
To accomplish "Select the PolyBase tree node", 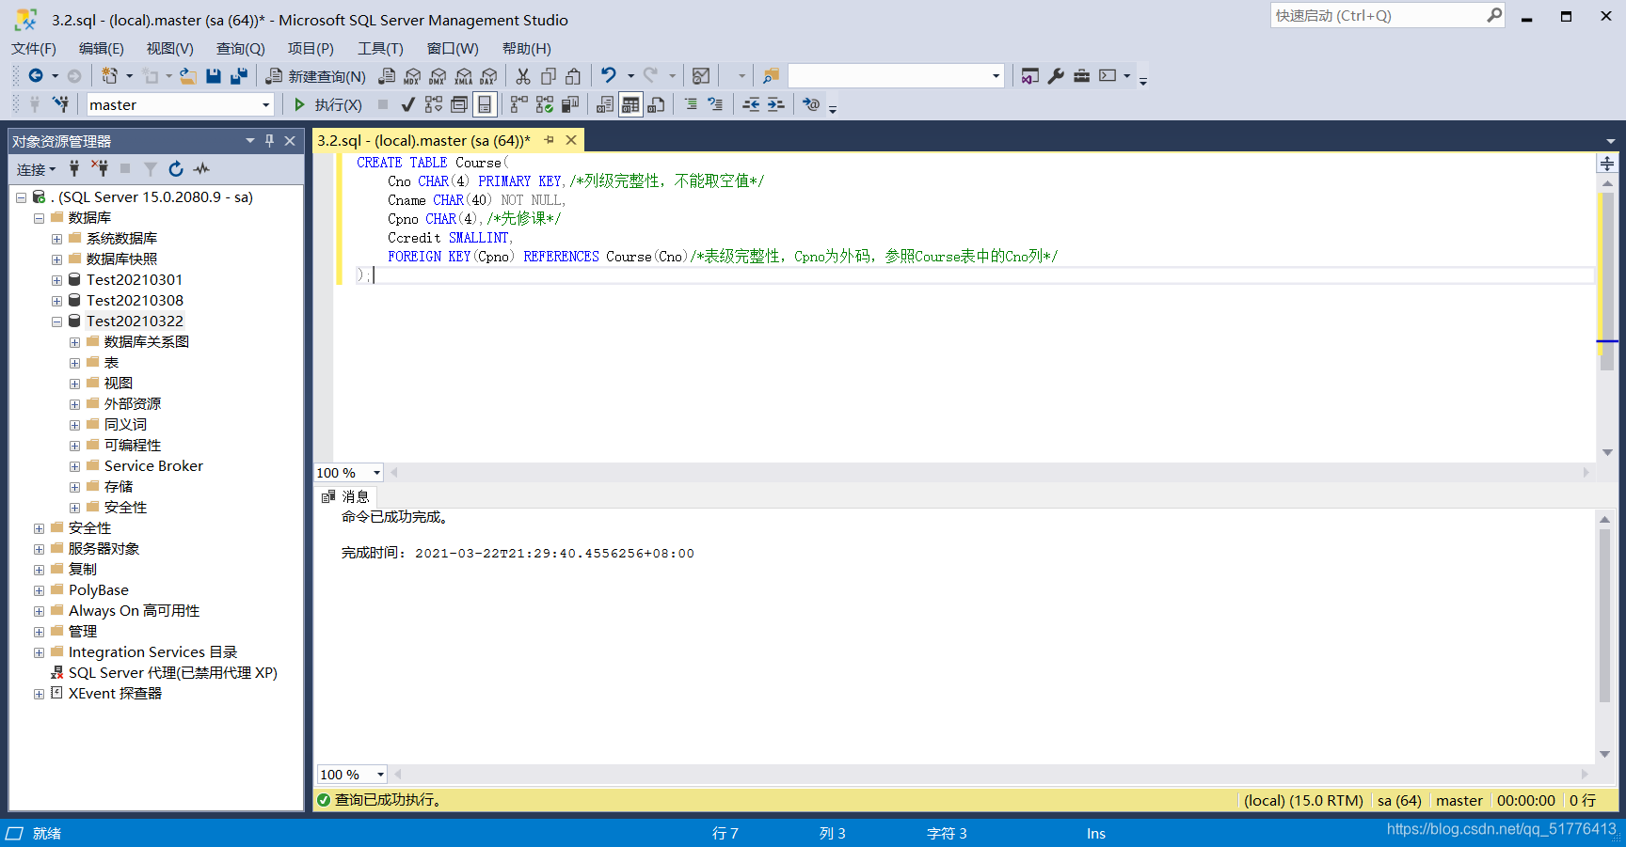I will (x=99, y=590).
